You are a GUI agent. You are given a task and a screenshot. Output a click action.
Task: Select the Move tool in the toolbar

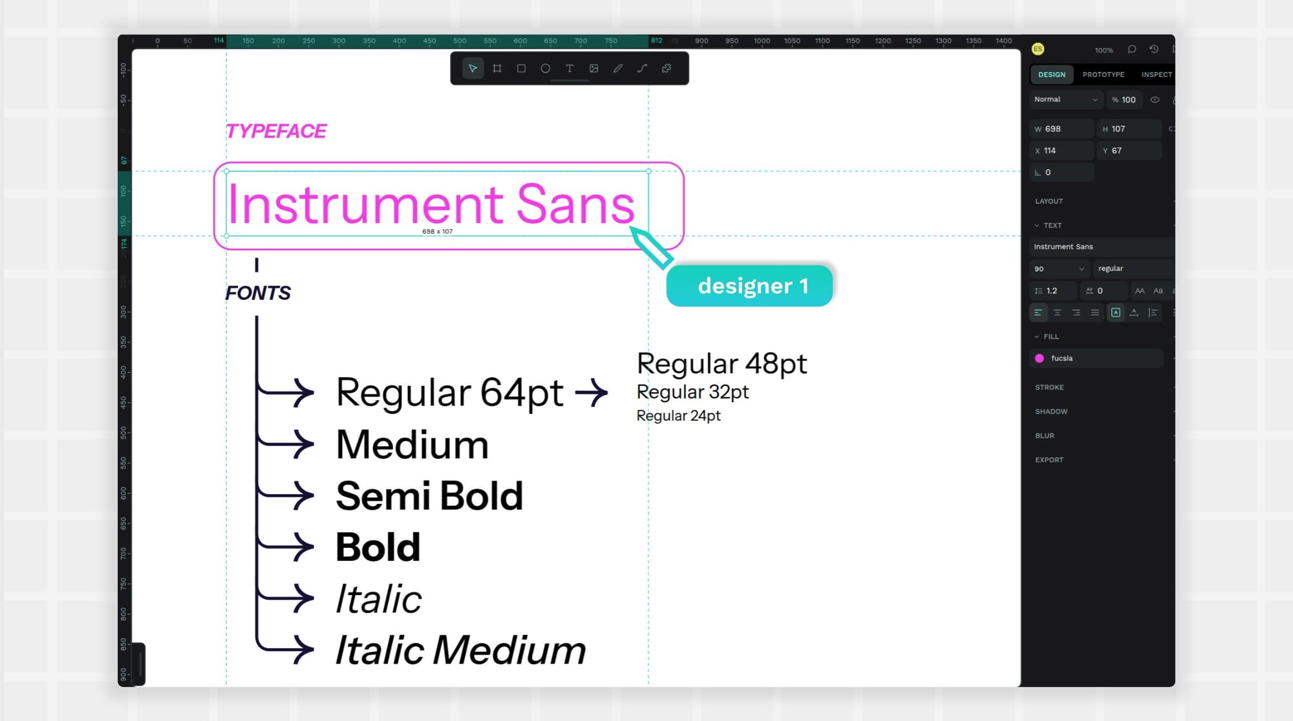pos(473,68)
